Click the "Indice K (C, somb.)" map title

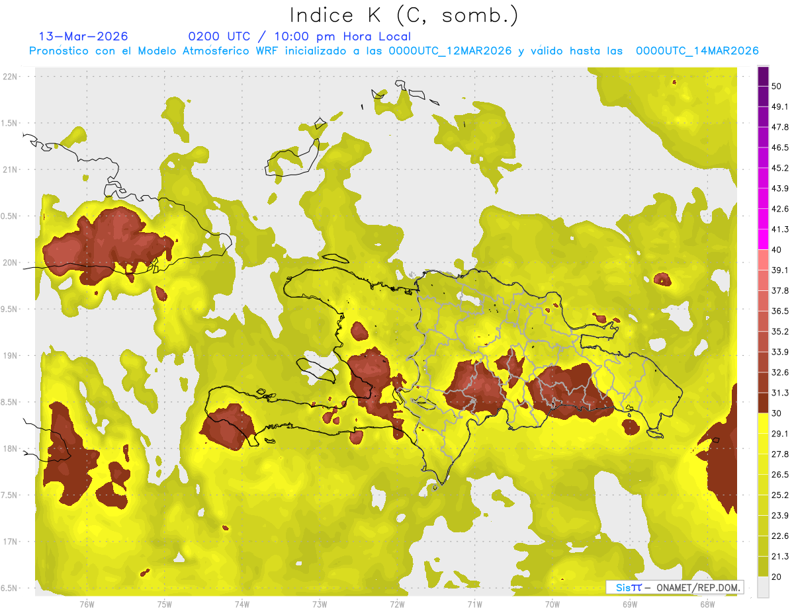[404, 15]
